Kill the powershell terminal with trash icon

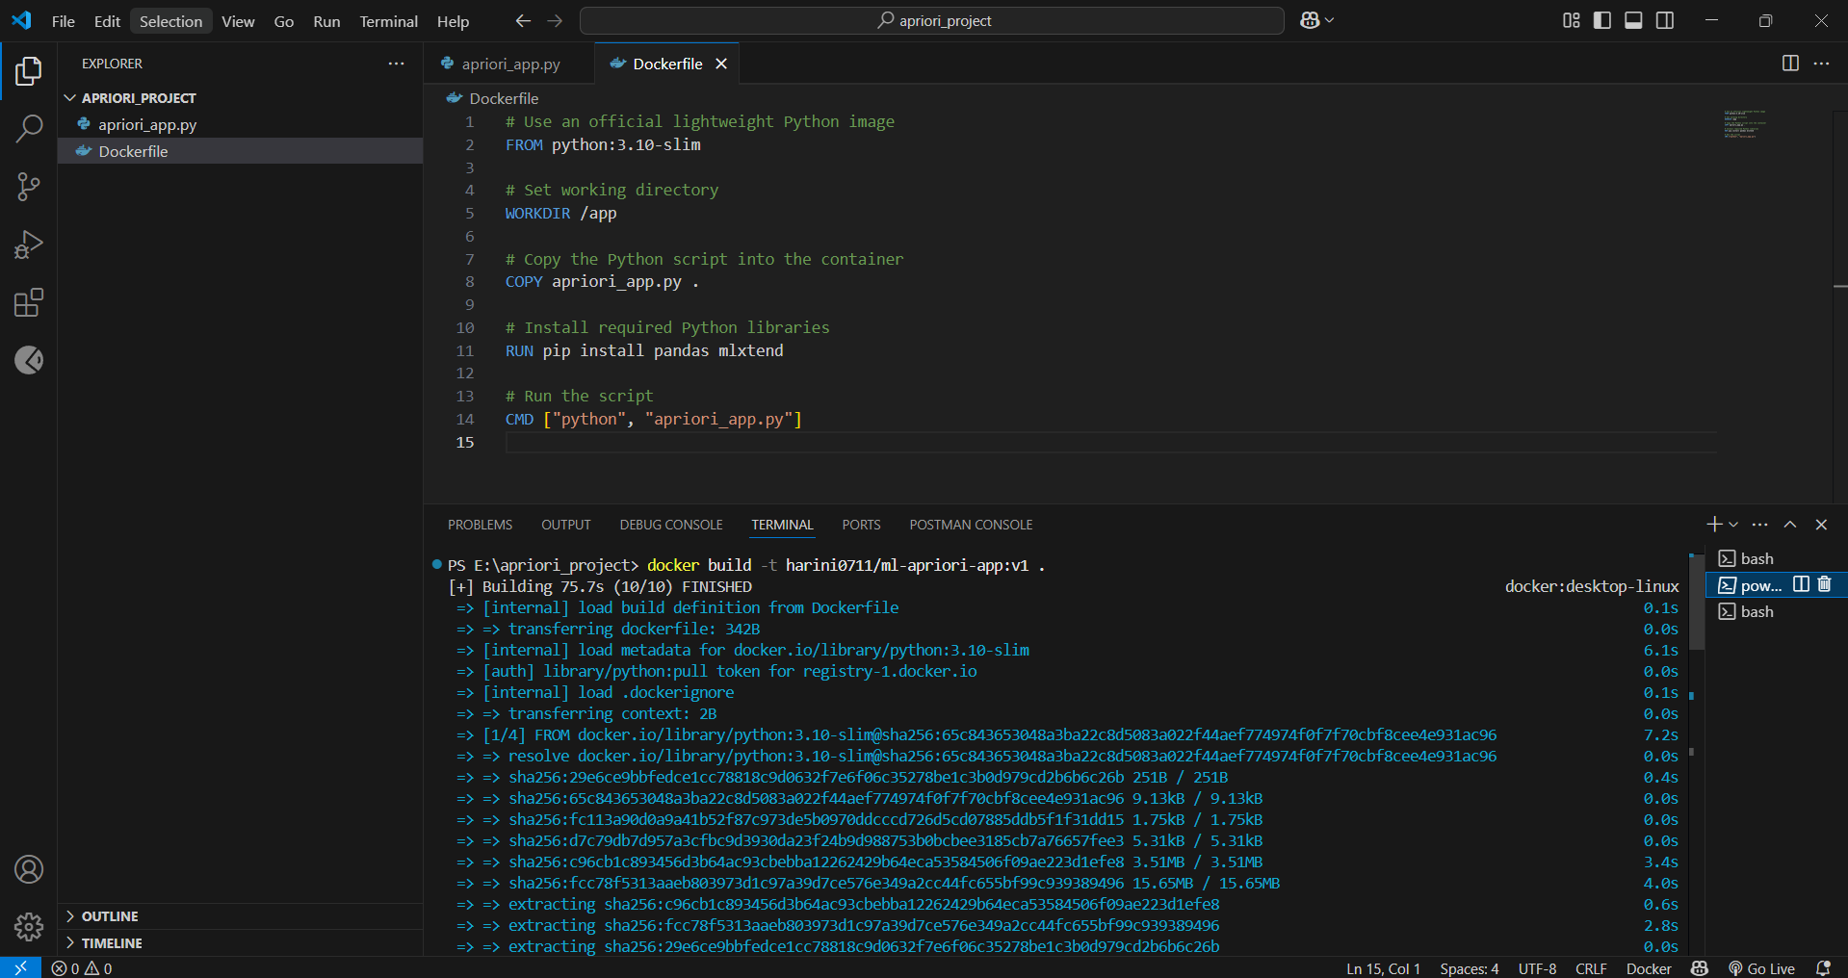(1824, 584)
